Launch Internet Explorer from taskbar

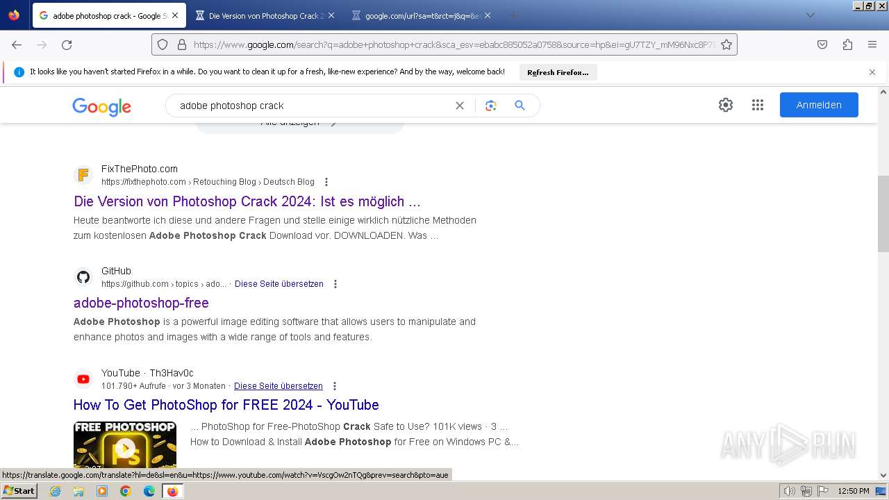55,491
